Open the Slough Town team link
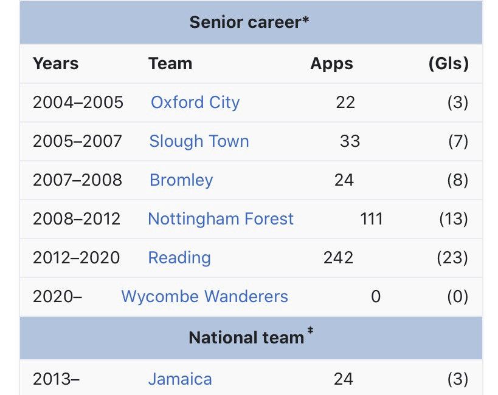 (199, 141)
